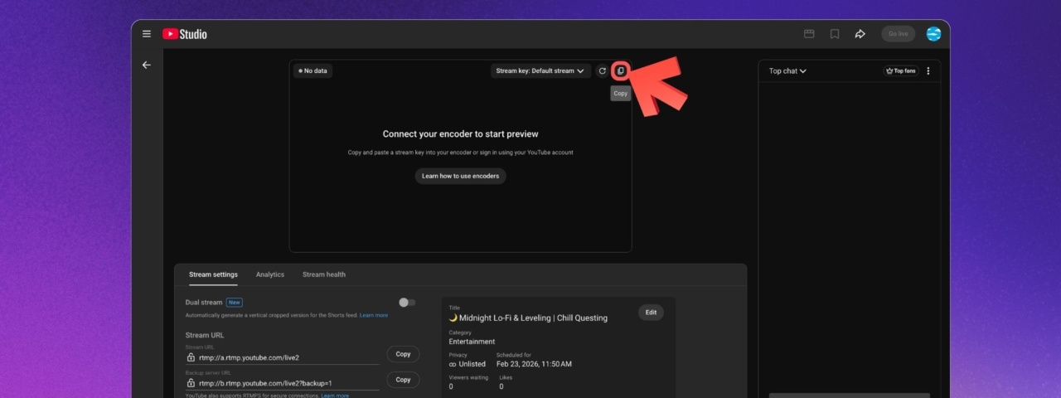
Task: Click the bookmark icon in the header
Action: tap(835, 34)
